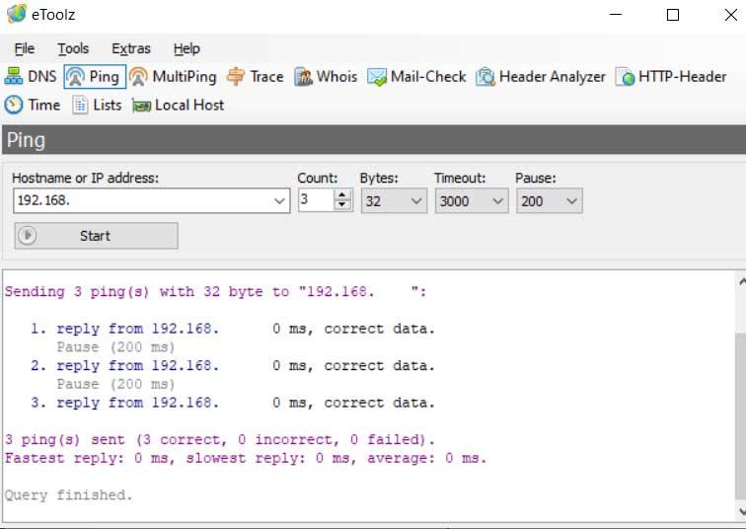
Task: Minimize the eToolz window
Action: coord(616,15)
